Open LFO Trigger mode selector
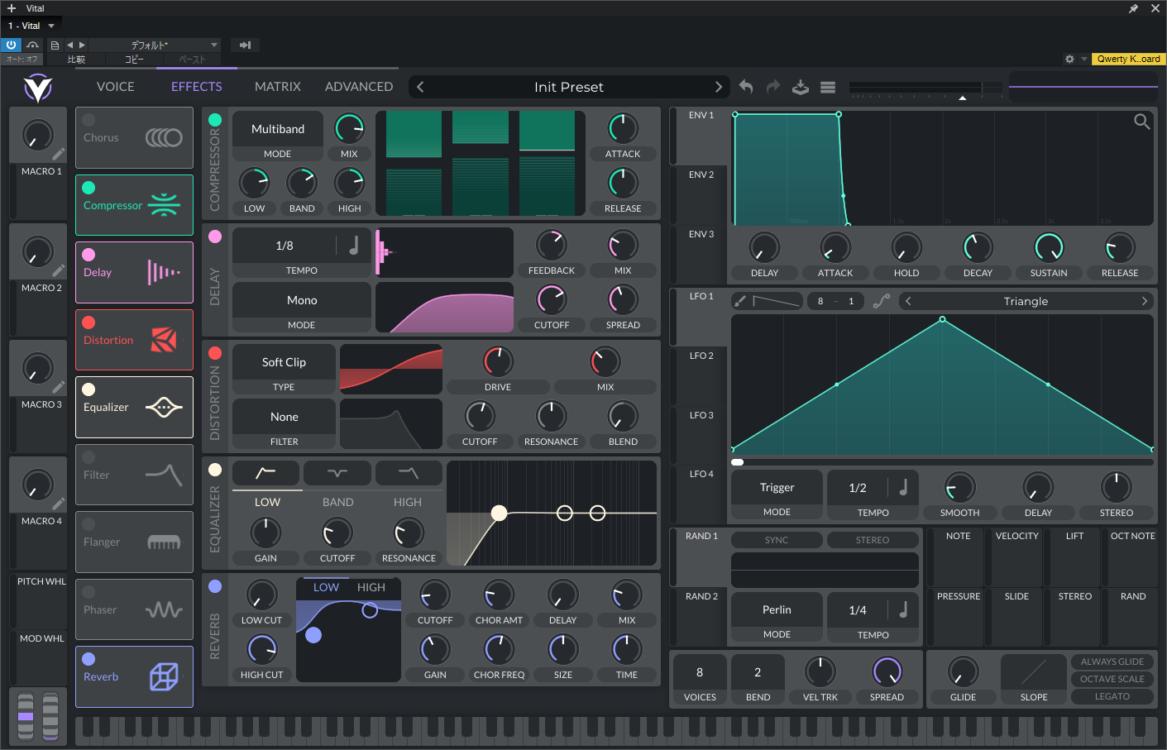This screenshot has height=750, width=1167. tap(777, 487)
